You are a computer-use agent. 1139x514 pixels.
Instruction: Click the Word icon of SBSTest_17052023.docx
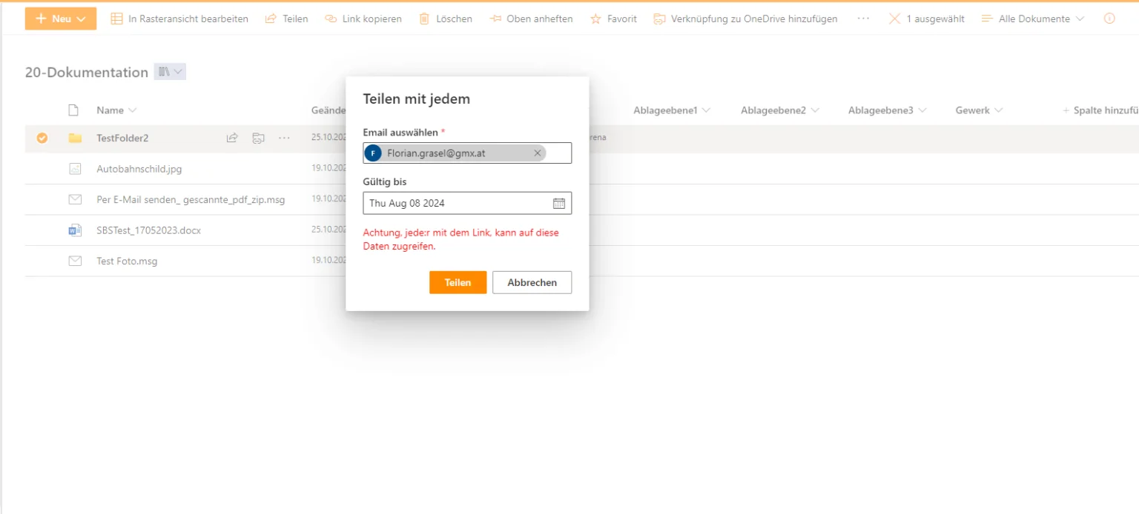73,230
